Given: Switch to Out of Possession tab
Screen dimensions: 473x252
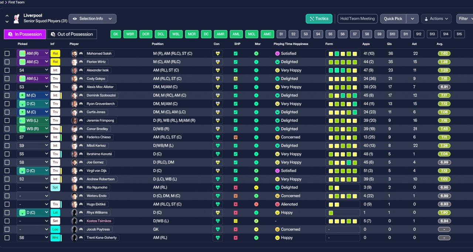Looking at the screenshot, I should [x=72, y=34].
